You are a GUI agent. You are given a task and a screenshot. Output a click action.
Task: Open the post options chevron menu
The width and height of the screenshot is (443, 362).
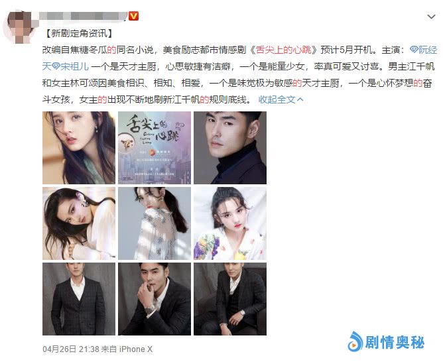(431, 17)
